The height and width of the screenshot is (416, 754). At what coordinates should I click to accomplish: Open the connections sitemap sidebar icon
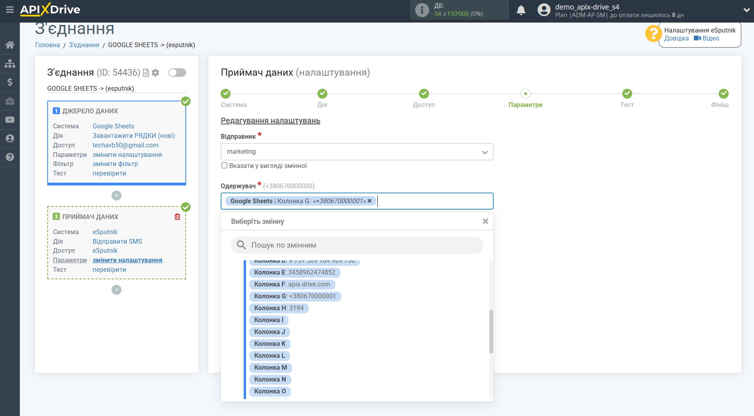tap(10, 63)
